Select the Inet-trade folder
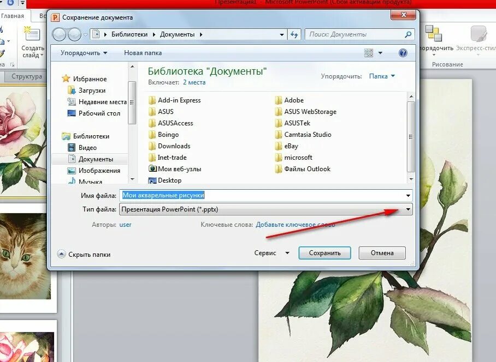Screen dimensions: 496x362 click(167, 158)
